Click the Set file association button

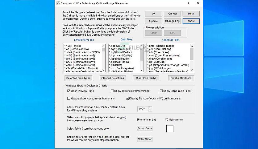172,33
